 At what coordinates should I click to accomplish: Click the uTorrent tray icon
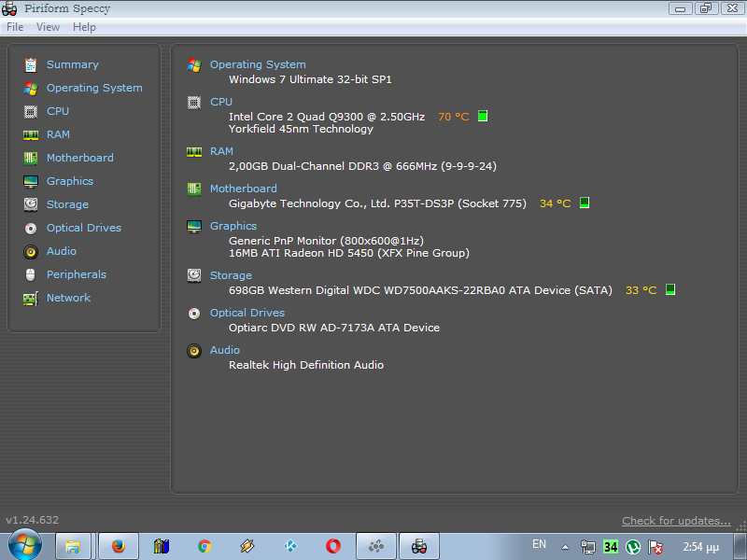[633, 547]
